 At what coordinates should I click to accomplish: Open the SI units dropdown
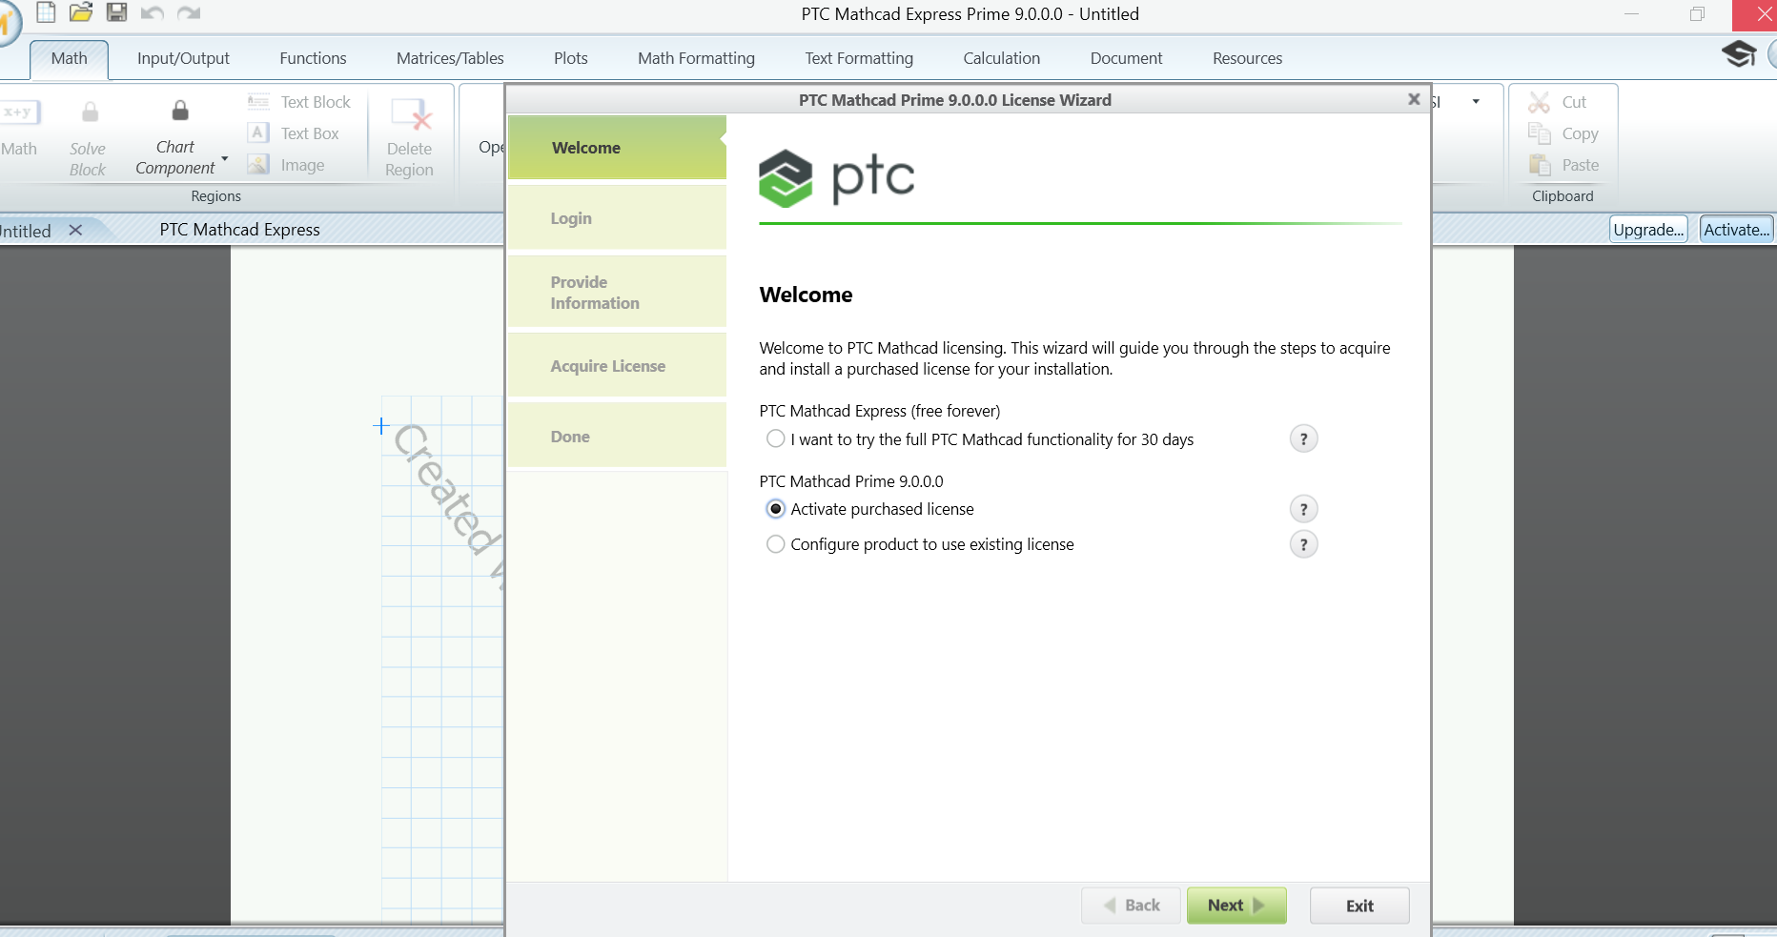pos(1476,100)
